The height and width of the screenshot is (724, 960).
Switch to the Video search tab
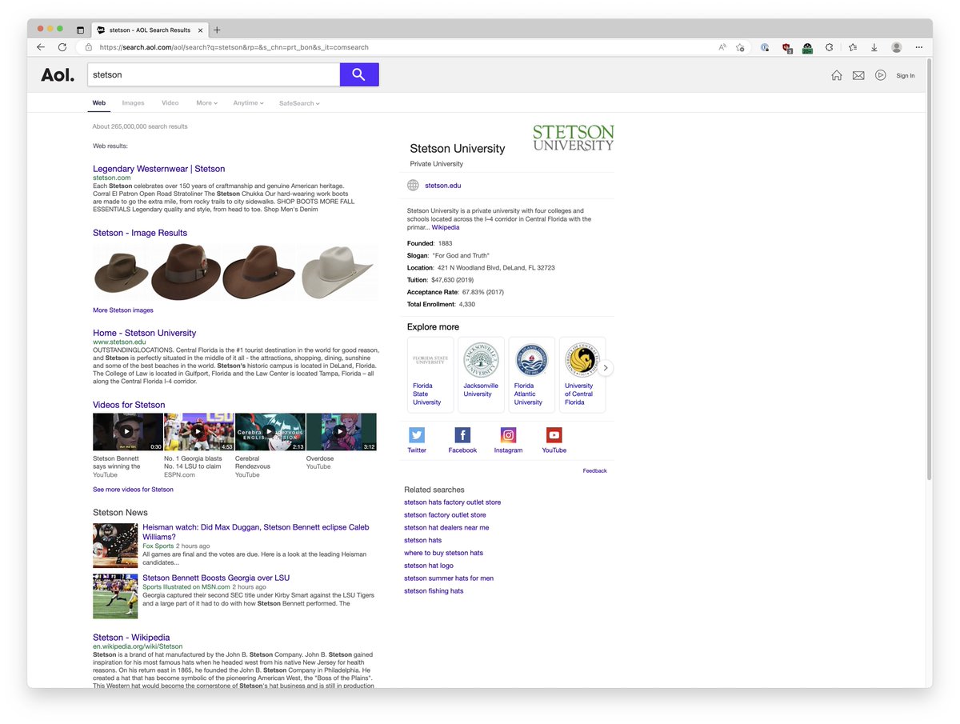[170, 103]
